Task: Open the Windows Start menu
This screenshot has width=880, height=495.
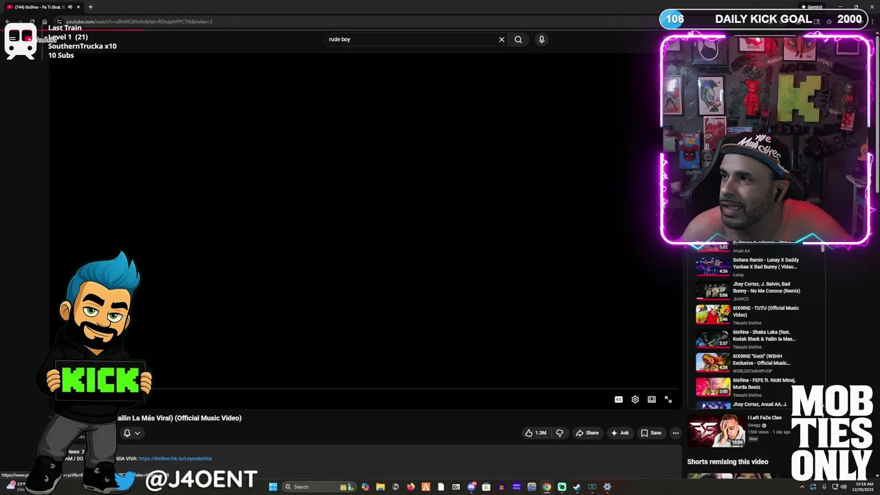Action: tap(273, 487)
